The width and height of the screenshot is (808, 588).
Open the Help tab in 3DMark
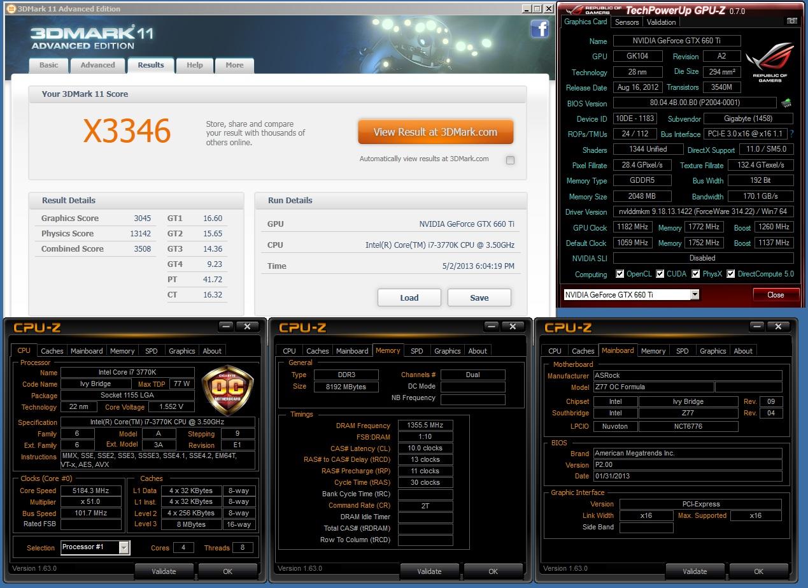point(195,65)
